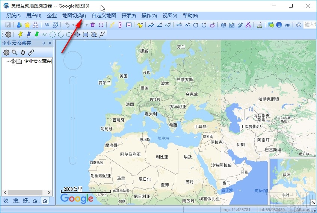Open the 系统(S) menu
This screenshot has width=317, height=213.
[14, 15]
